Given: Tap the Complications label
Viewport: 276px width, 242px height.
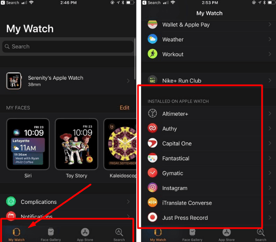Looking at the screenshot, I should point(39,202).
